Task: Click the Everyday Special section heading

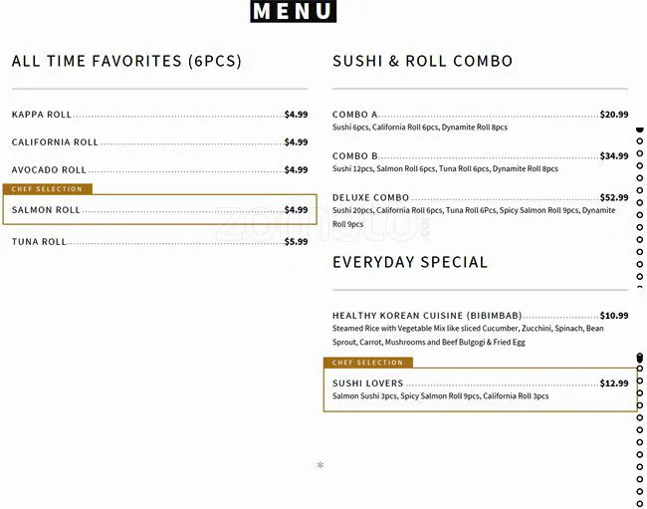Action: click(x=410, y=263)
